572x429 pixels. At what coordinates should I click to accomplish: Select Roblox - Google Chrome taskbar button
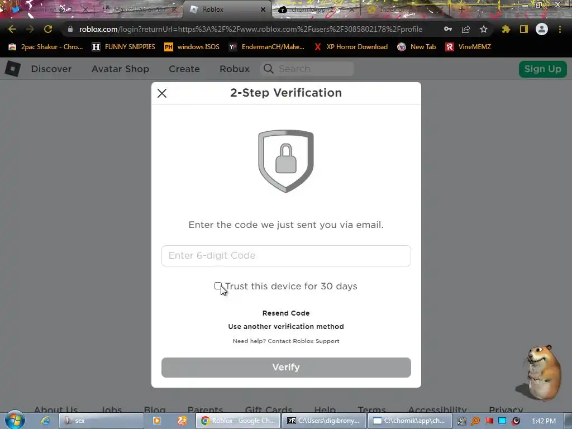click(x=238, y=421)
